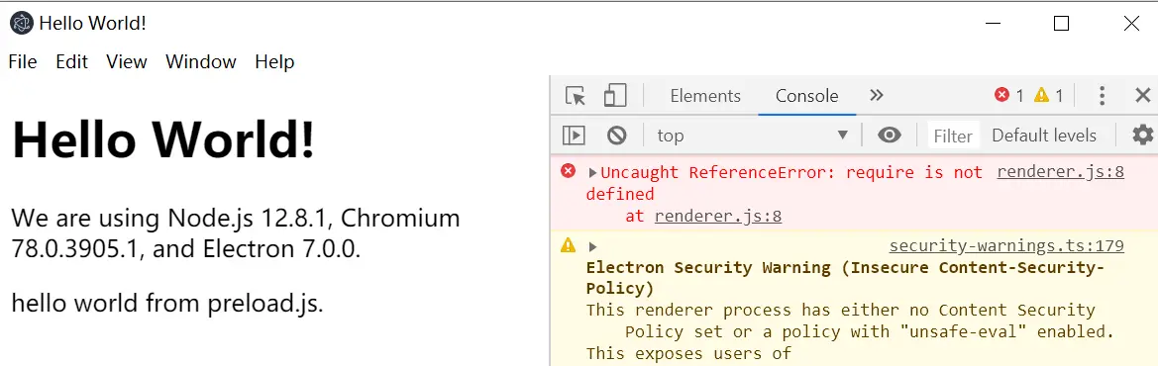Open the View menu
This screenshot has width=1158, height=366.
click(x=126, y=62)
